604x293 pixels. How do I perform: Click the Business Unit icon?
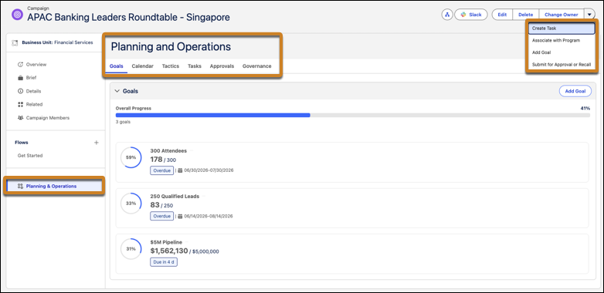tap(15, 42)
